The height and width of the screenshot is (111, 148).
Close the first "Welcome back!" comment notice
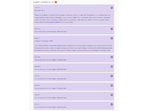point(112,29)
